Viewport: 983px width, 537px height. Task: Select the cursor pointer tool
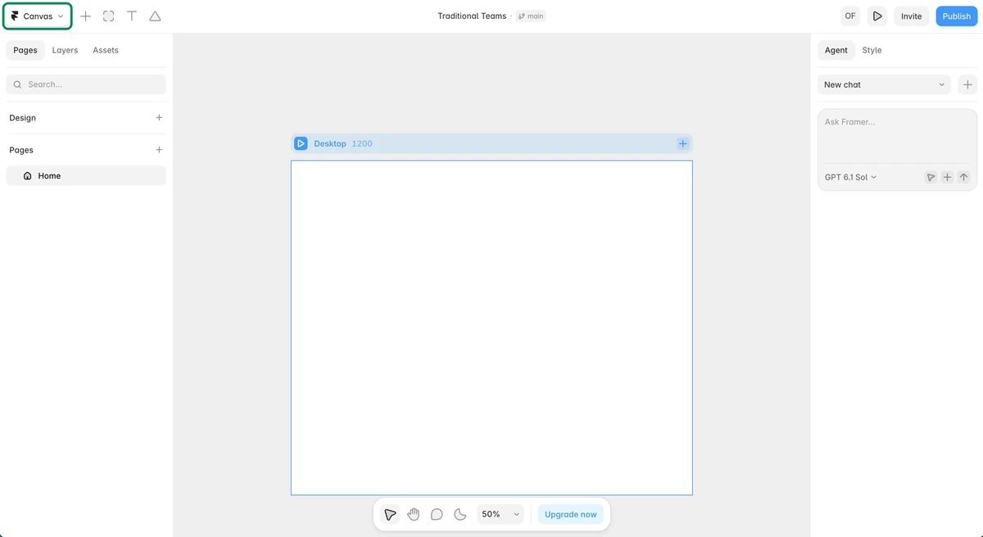coord(390,514)
